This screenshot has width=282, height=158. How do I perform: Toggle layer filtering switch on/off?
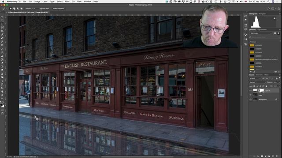(x=280, y=78)
